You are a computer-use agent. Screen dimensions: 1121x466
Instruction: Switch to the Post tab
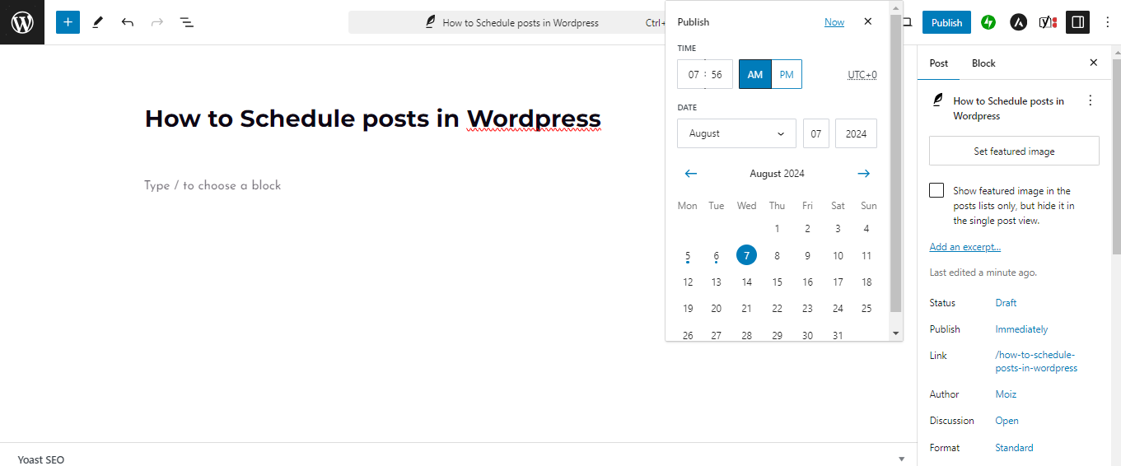pyautogui.click(x=939, y=63)
